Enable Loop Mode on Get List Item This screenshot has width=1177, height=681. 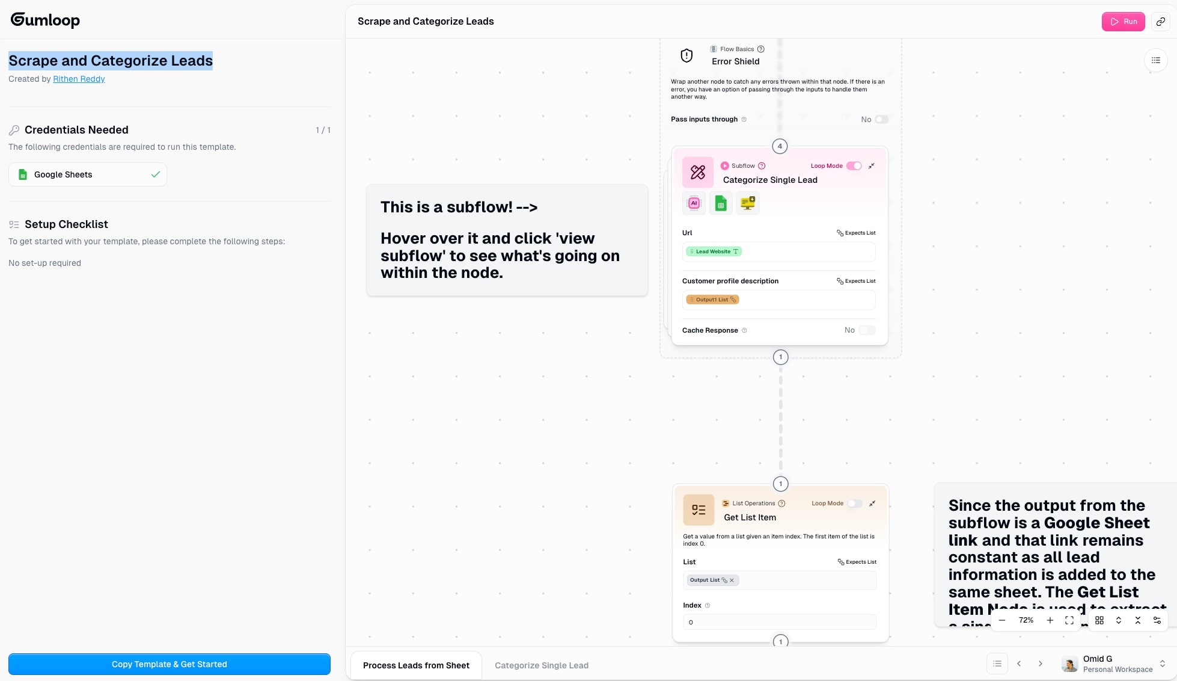(855, 504)
